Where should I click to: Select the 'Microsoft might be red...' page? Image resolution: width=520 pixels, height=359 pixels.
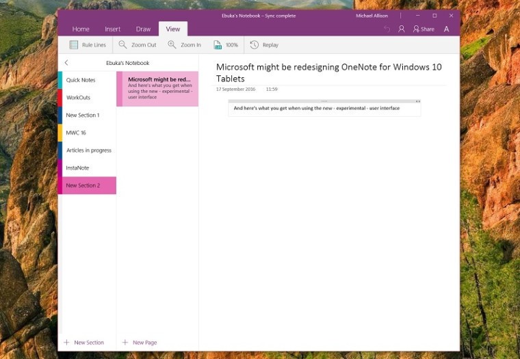coord(159,88)
